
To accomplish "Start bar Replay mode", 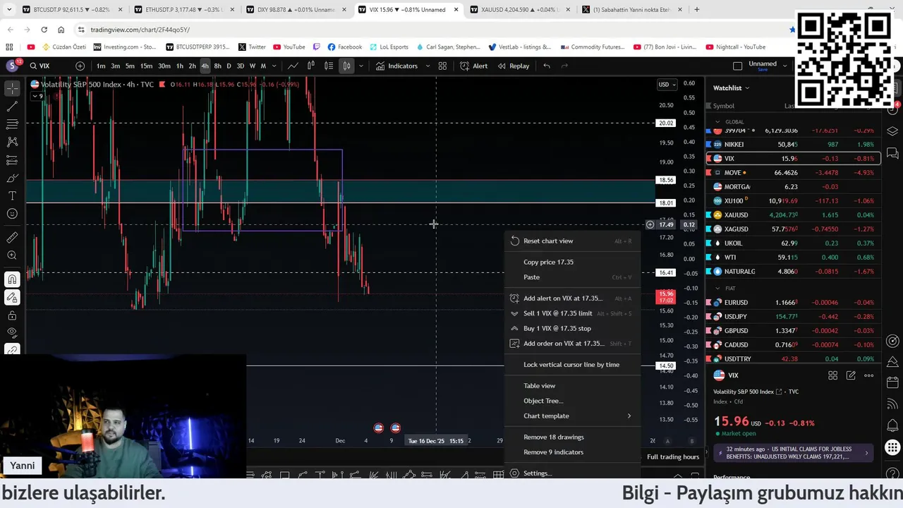I will click(513, 66).
